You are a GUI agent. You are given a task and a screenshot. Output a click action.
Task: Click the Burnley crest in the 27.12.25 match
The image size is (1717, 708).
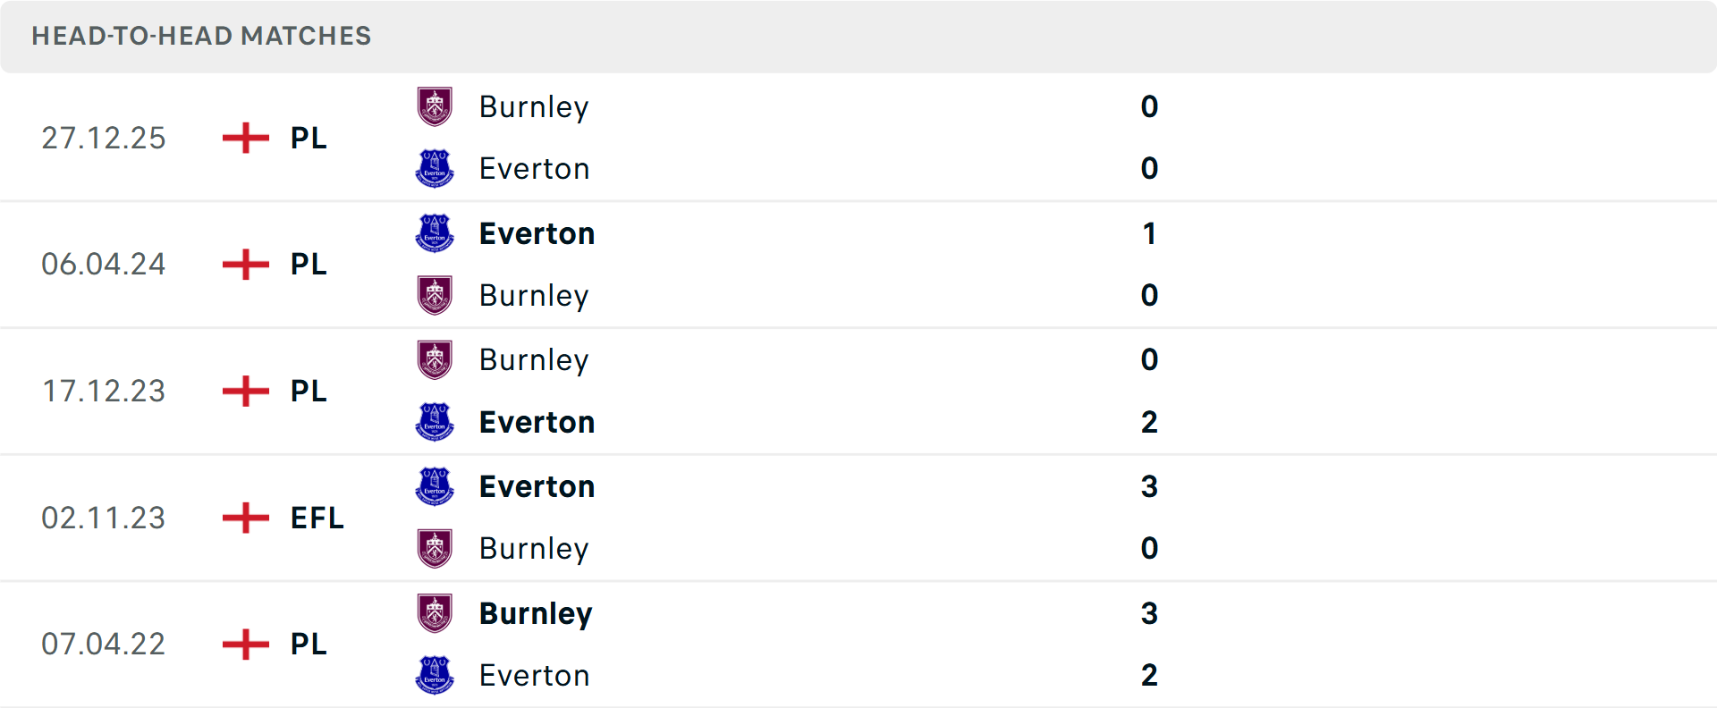pyautogui.click(x=436, y=106)
